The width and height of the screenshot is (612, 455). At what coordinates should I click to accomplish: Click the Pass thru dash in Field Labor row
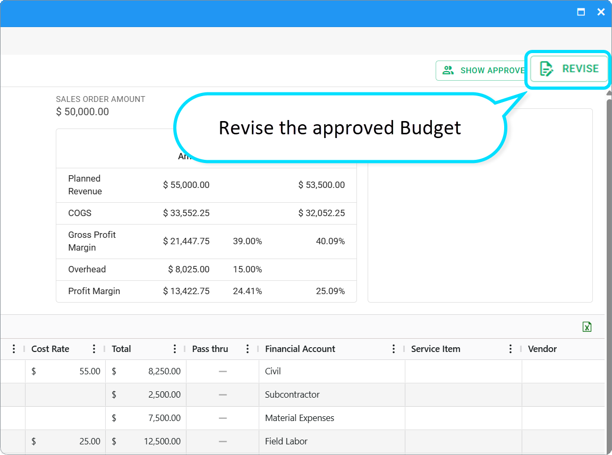tap(223, 442)
